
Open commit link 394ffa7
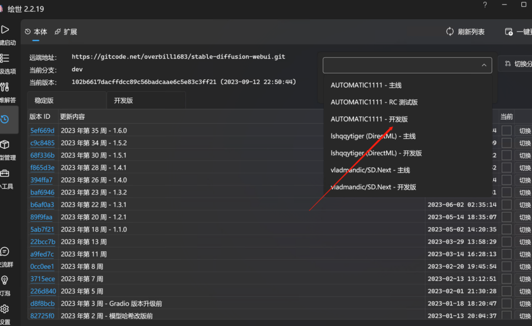[41, 180]
